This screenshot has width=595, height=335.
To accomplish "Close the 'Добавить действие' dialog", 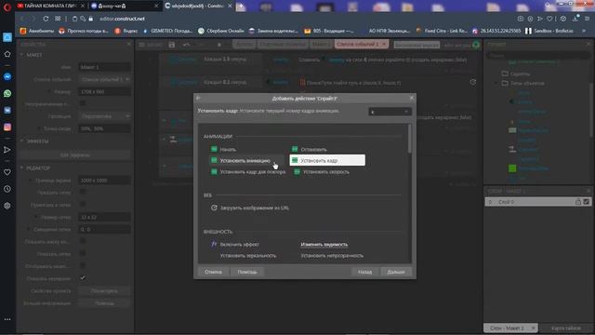I will (x=412, y=98).
